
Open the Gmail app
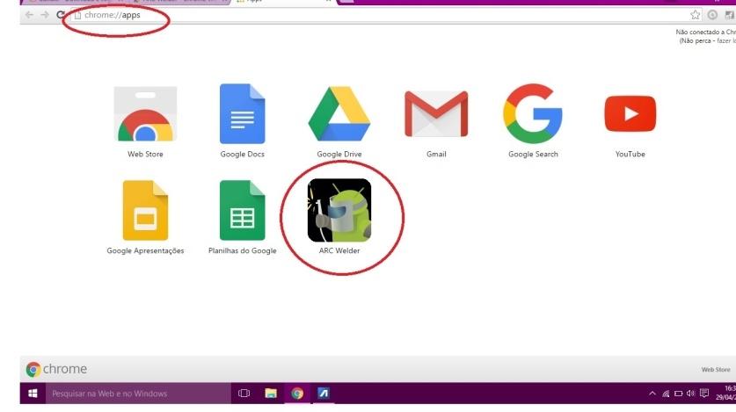click(436, 123)
